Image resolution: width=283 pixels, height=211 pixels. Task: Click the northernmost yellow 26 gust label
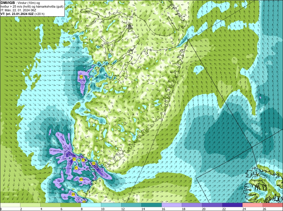(81, 77)
